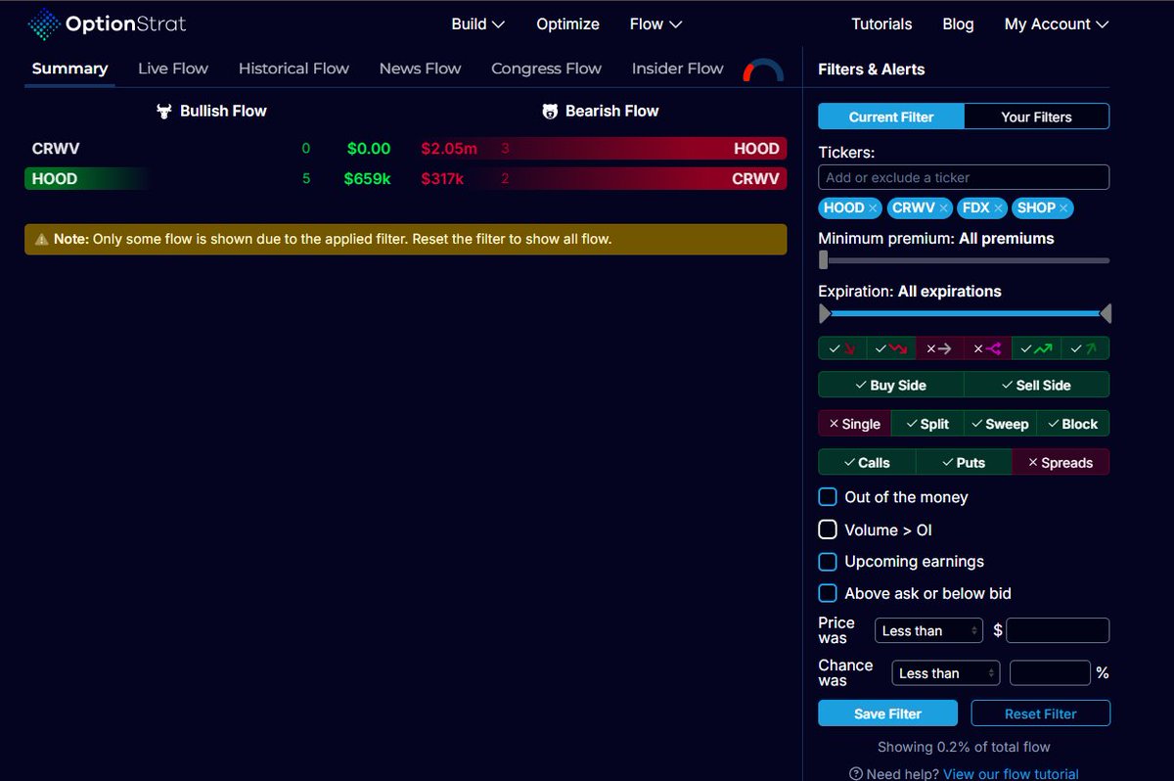Toggle the gray neutral right-arrow filter
Screen dimensions: 1174x781
pos(939,348)
